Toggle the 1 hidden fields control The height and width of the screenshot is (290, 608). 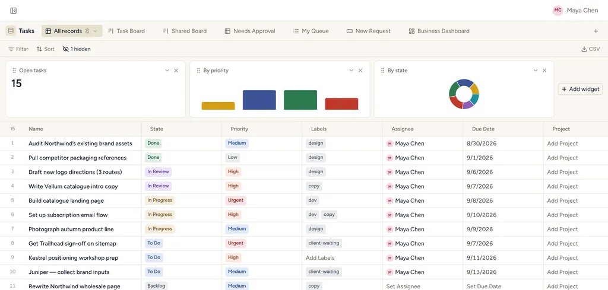tap(77, 49)
